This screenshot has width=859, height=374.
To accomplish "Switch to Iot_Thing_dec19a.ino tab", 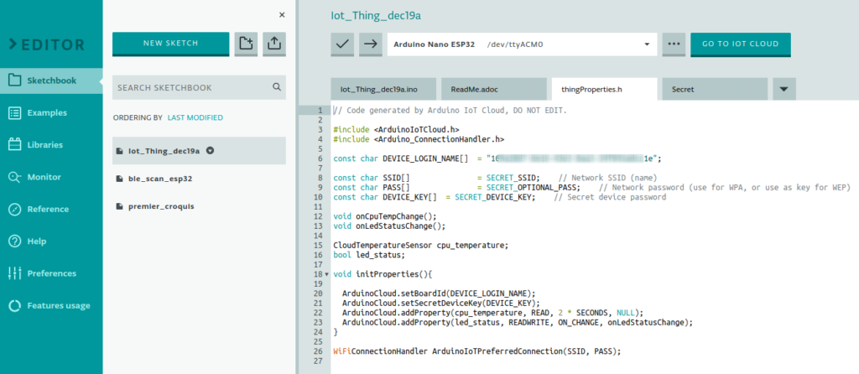I will pos(383,89).
